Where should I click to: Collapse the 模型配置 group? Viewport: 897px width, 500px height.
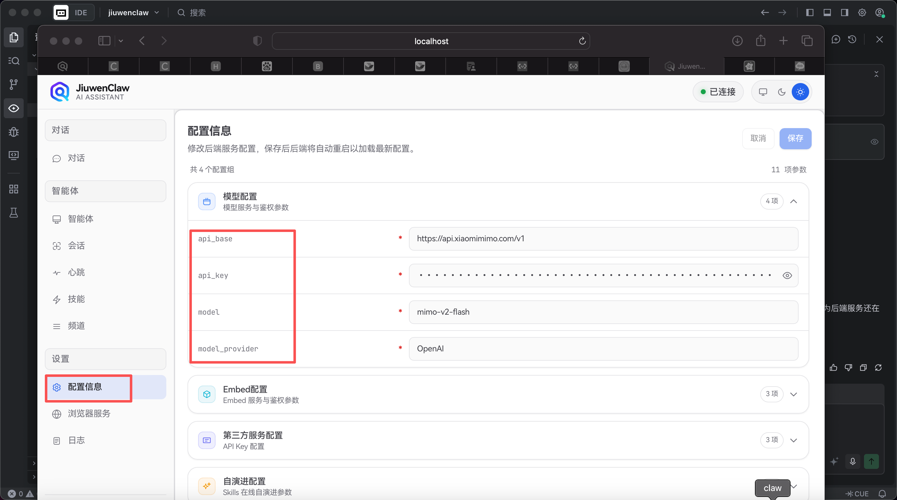(794, 201)
